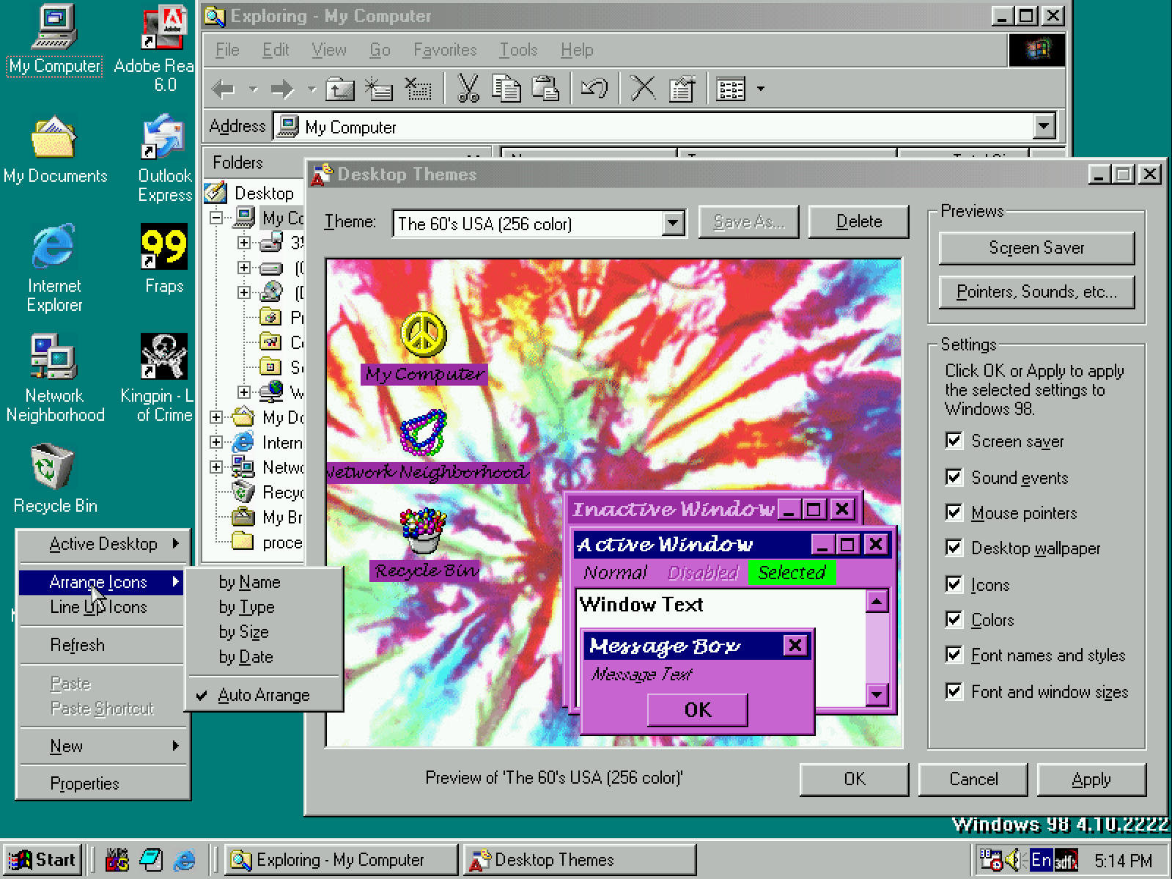Click Properties in the desktop context menu
This screenshot has height=879, width=1172.
(x=101, y=784)
